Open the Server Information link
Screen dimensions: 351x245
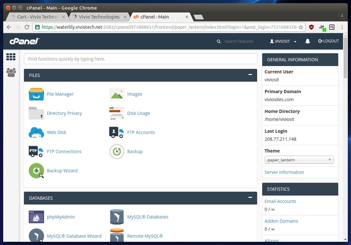tap(284, 172)
